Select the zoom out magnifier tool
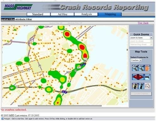Image resolution: width=156 pixels, height=121 pixels. click(141, 68)
